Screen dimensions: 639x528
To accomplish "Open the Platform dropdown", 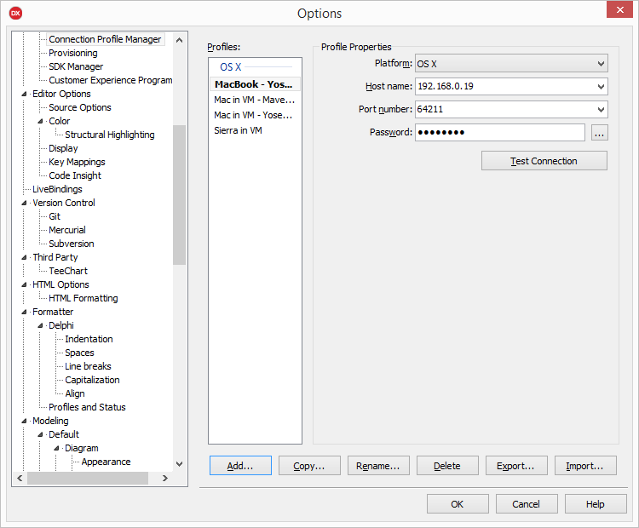I will 511,64.
